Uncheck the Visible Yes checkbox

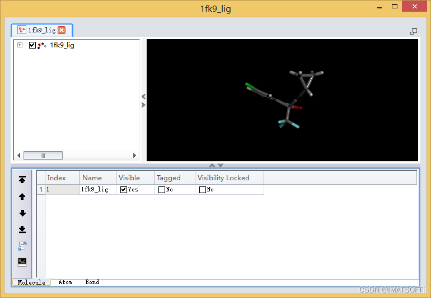pos(123,189)
